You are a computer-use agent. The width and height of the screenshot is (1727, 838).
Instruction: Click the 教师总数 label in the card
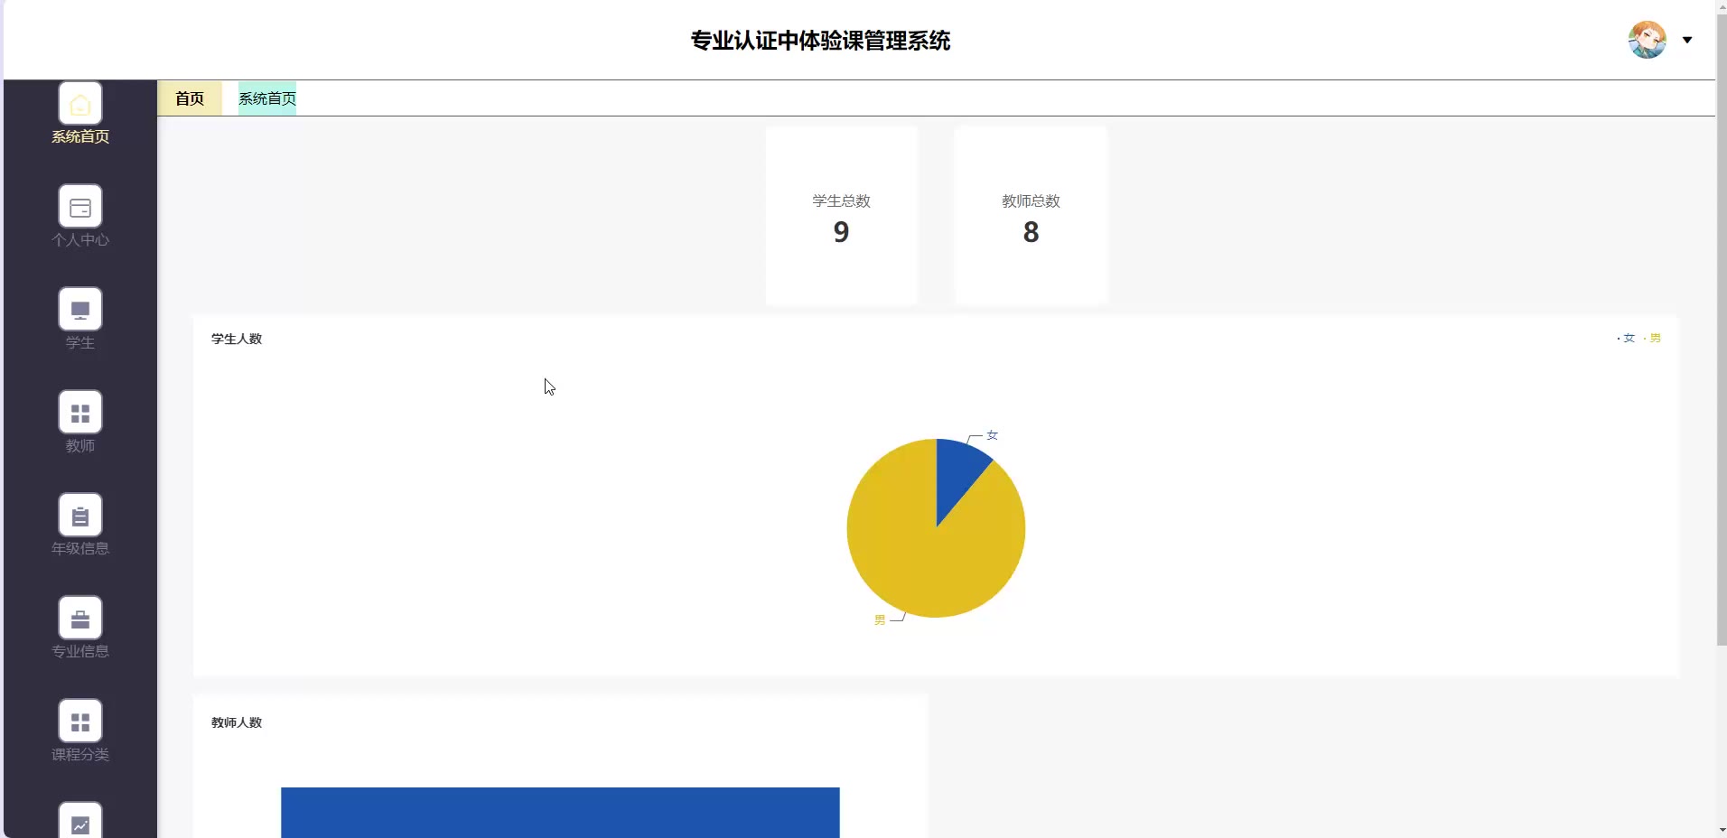click(1031, 201)
